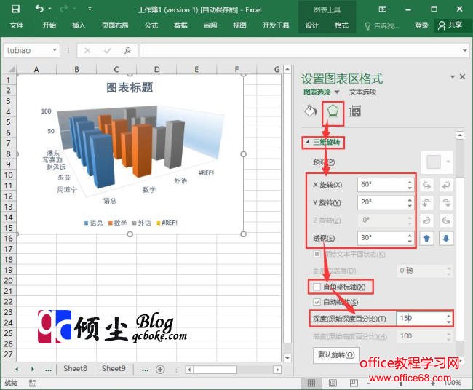The image size is (473, 390).
Task: Click the blue up arrow narrow perspective icon
Action: [426, 238]
